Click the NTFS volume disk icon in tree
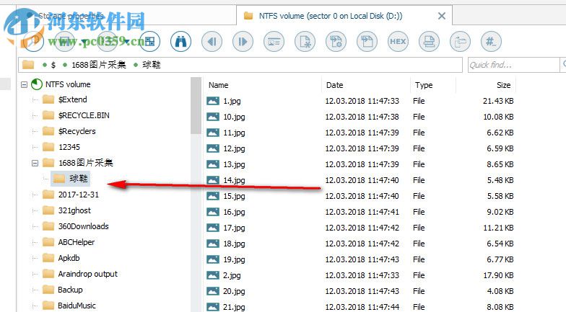This screenshot has height=312, width=566. (x=37, y=84)
